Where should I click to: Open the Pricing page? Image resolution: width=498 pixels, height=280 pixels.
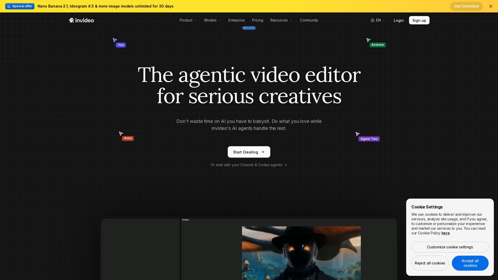[x=258, y=20]
